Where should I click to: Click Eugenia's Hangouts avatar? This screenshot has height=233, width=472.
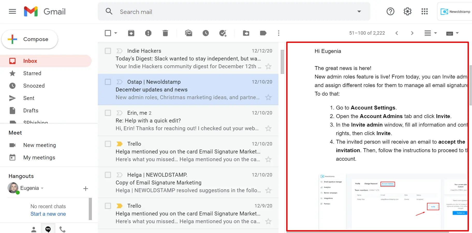(x=13, y=188)
